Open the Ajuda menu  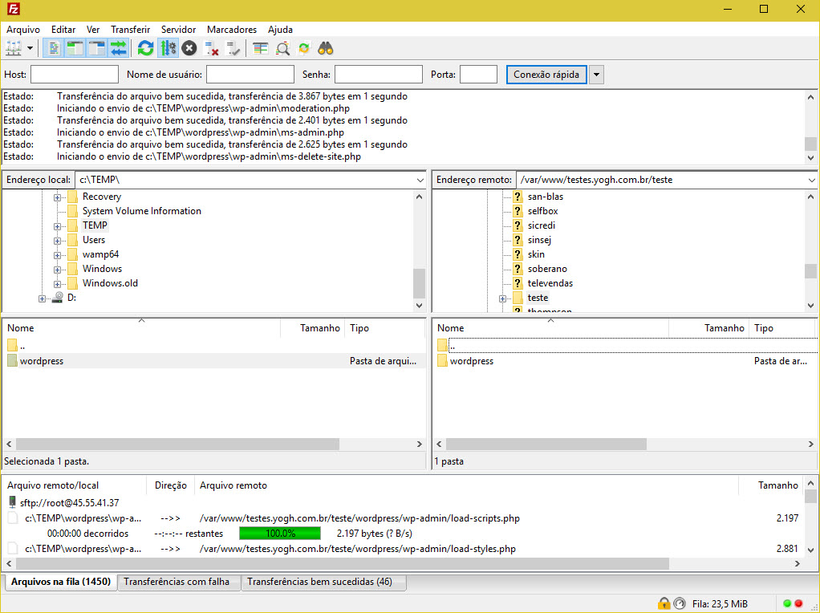coord(280,30)
